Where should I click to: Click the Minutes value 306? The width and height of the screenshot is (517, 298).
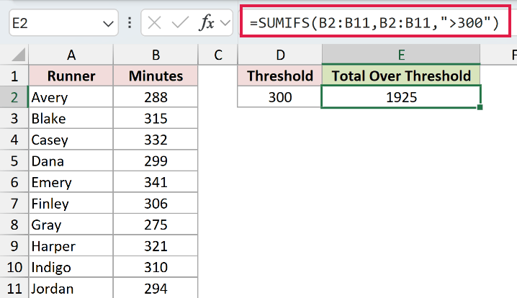tap(156, 204)
